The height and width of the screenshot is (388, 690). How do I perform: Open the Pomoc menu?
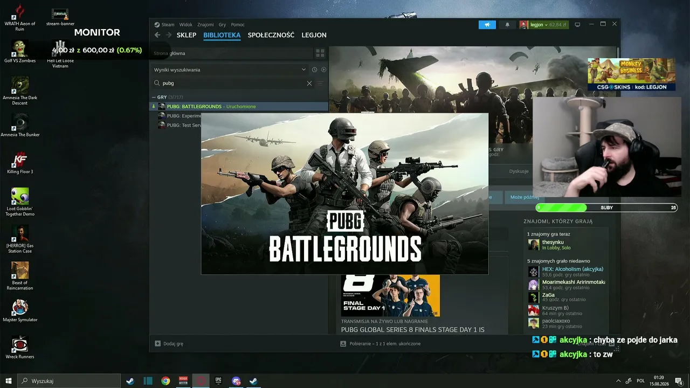pos(238,25)
